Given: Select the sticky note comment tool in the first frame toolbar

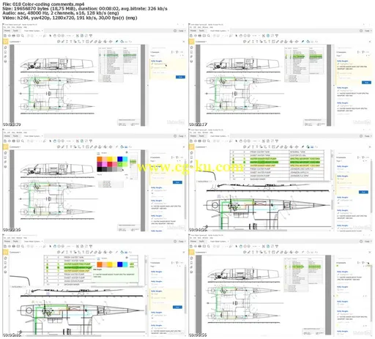Looking at the screenshot, I should [x=59, y=42].
